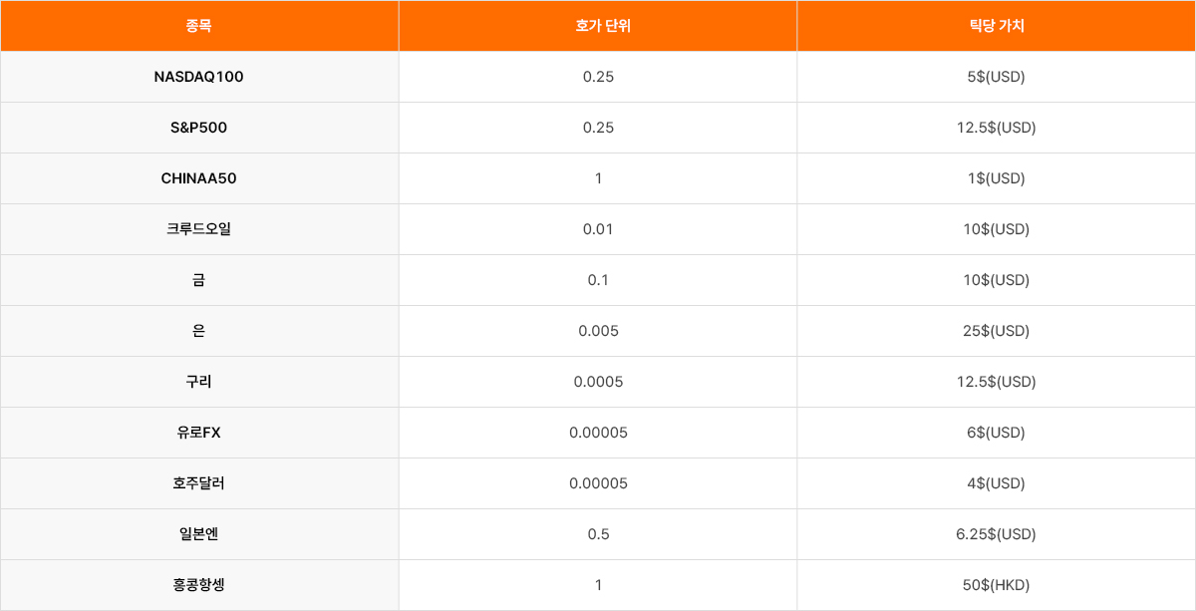Click the 50$(HKD) tick value cell

(x=997, y=585)
